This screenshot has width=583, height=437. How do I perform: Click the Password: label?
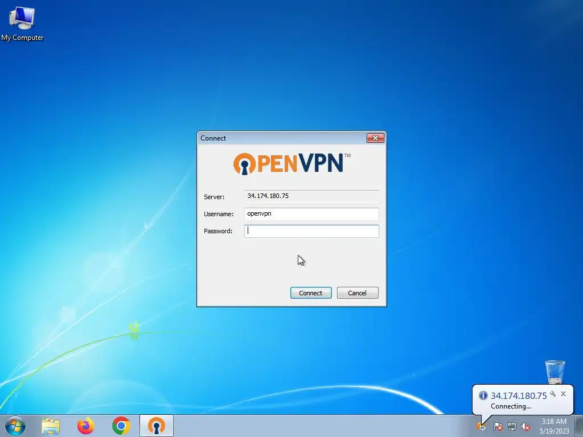click(218, 231)
